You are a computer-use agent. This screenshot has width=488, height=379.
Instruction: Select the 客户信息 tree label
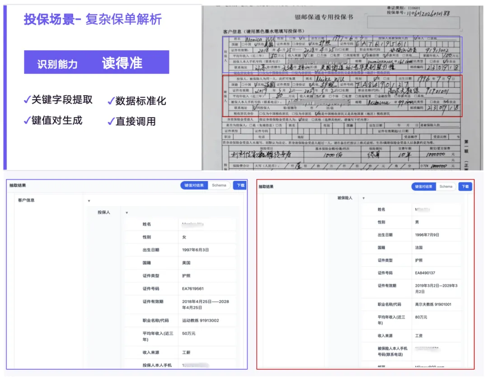tap(26, 201)
